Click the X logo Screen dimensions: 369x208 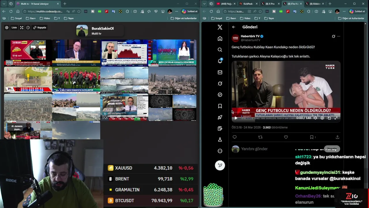(x=220, y=27)
